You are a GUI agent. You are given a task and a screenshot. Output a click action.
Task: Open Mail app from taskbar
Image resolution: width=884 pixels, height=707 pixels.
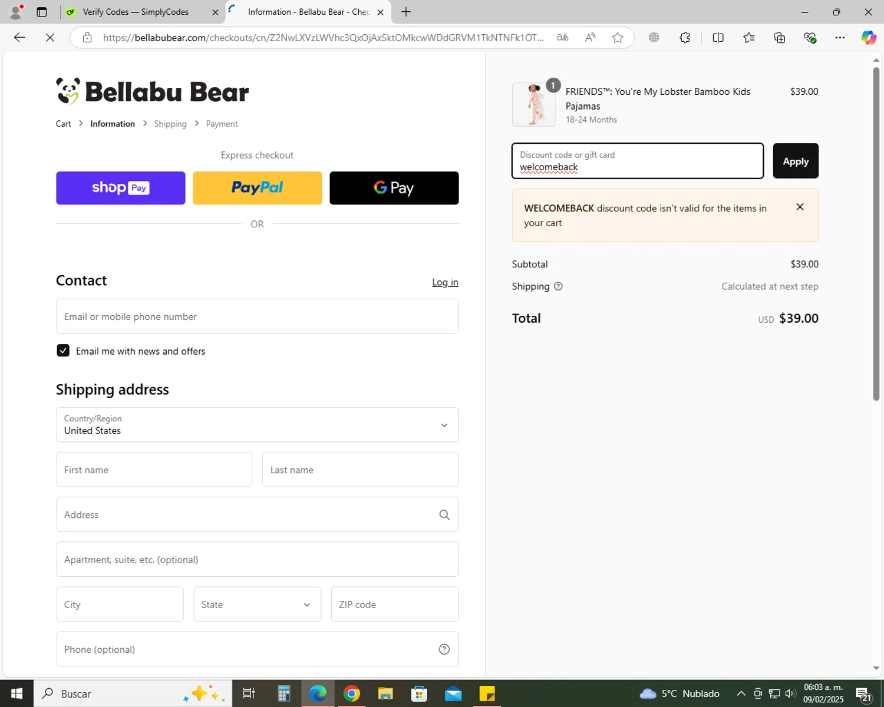453,693
